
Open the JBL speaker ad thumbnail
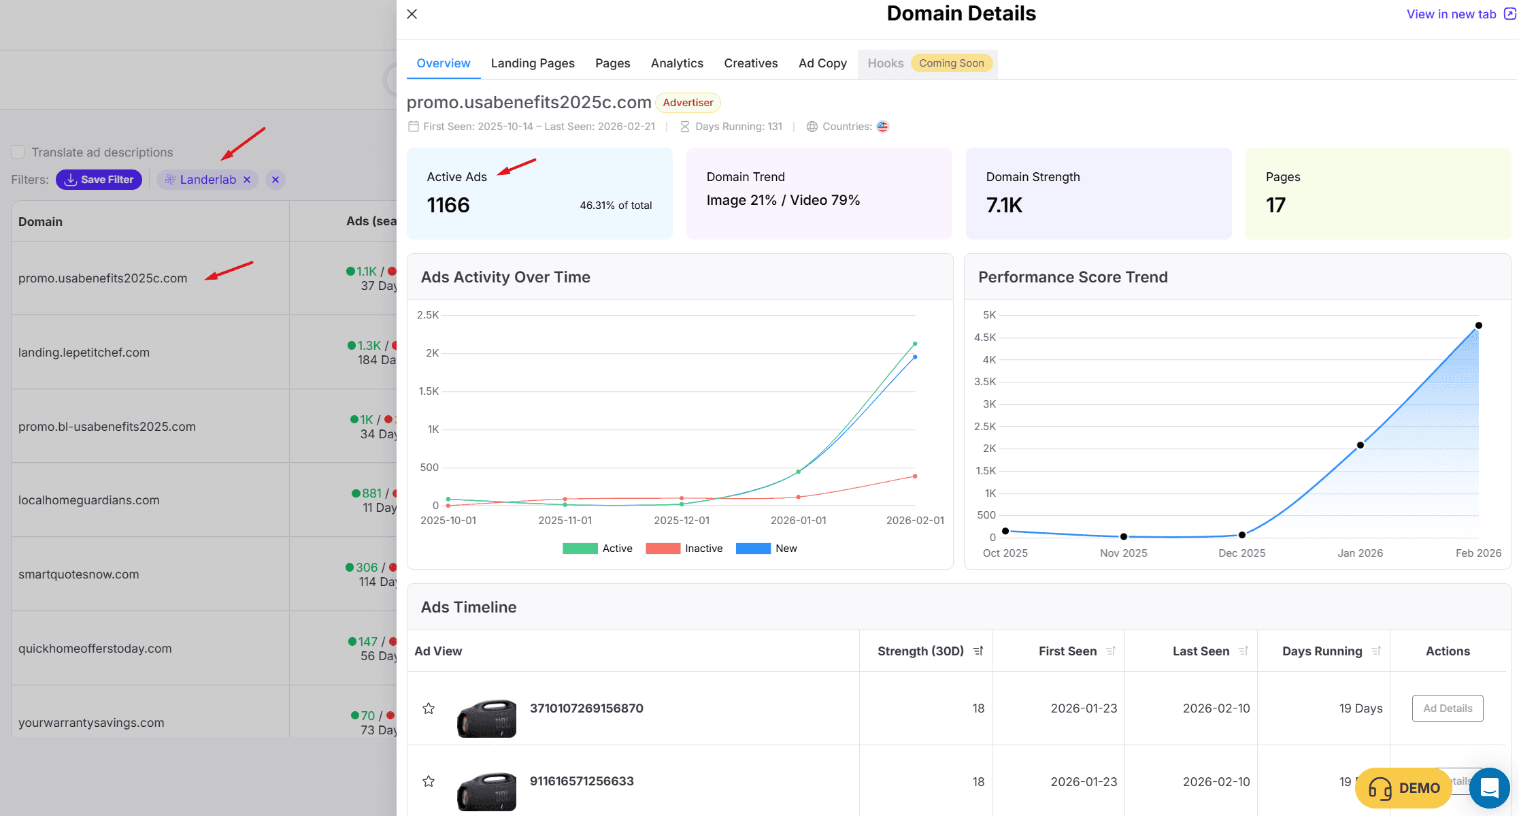click(486, 717)
